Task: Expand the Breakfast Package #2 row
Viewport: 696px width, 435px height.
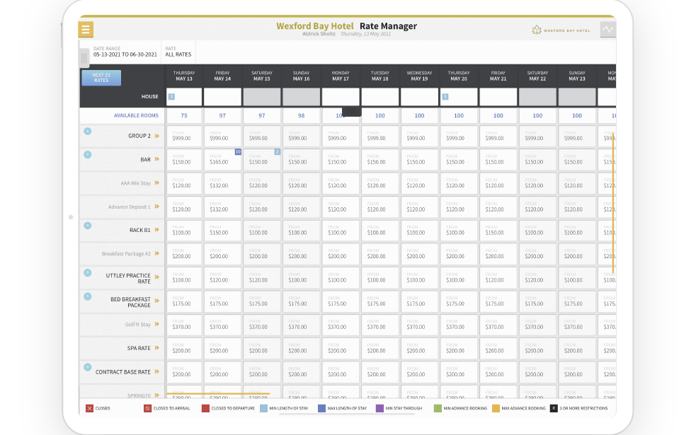Action: (x=156, y=254)
